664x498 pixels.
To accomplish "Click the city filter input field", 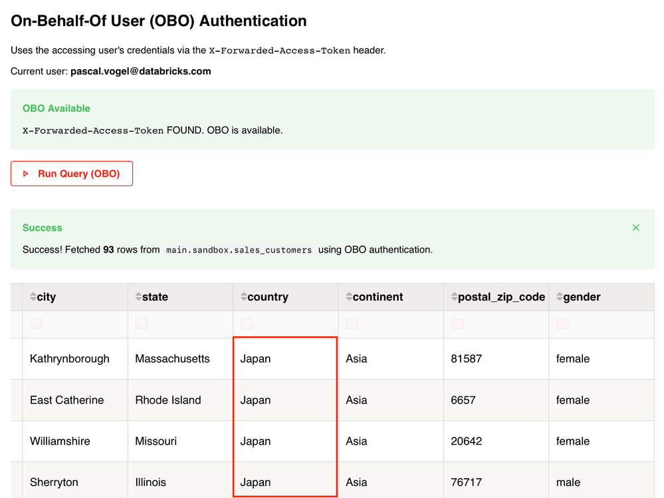I will (x=75, y=324).
